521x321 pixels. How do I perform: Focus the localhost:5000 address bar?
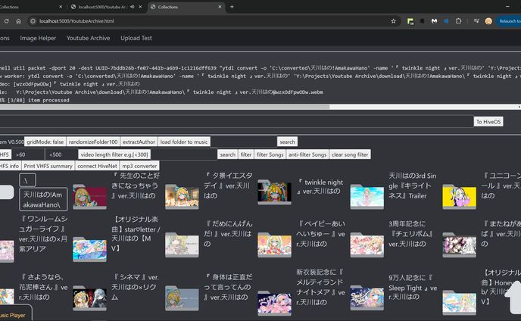213,21
